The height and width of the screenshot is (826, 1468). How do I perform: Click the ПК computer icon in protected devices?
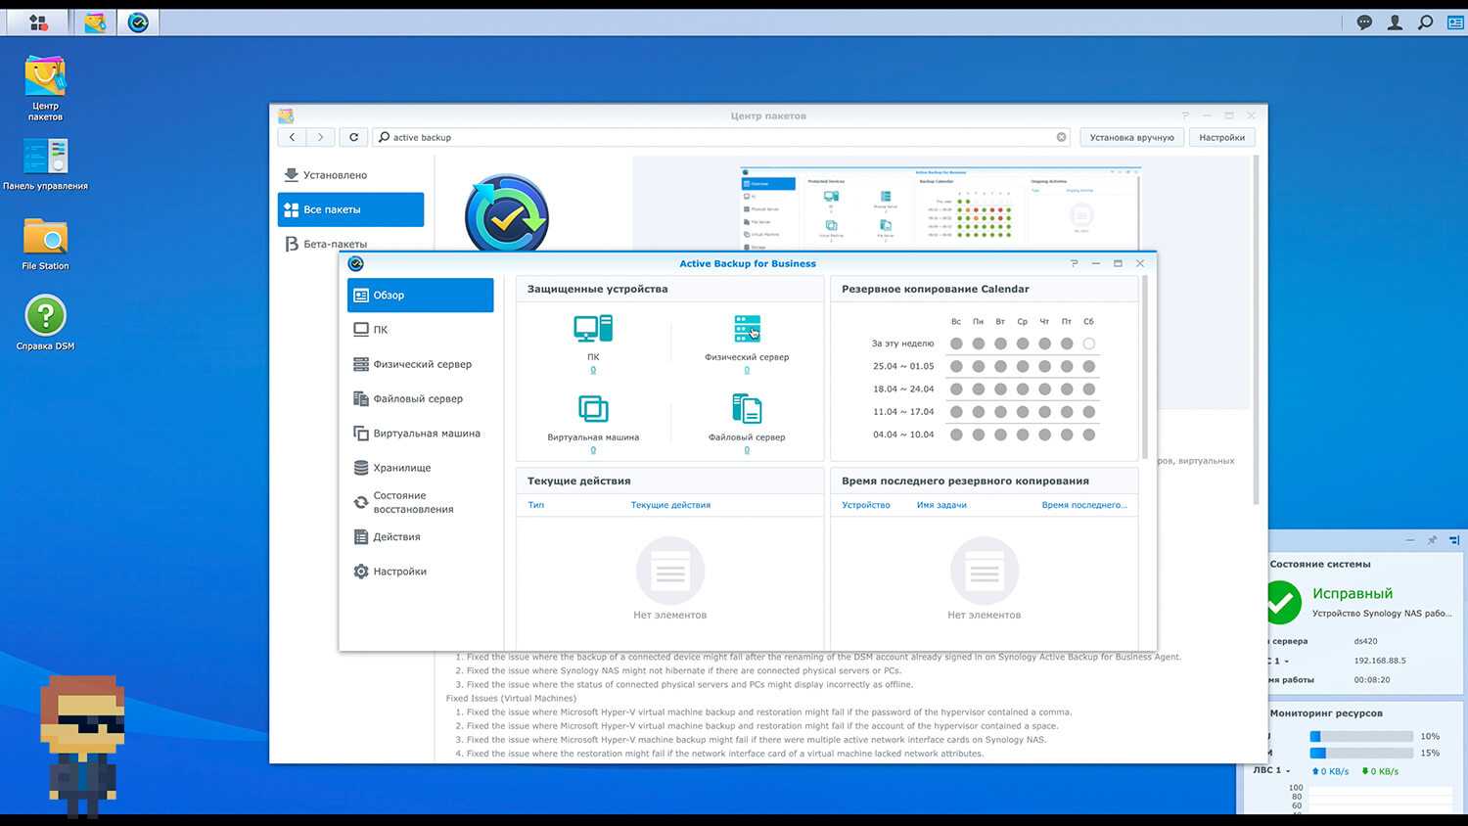click(593, 329)
